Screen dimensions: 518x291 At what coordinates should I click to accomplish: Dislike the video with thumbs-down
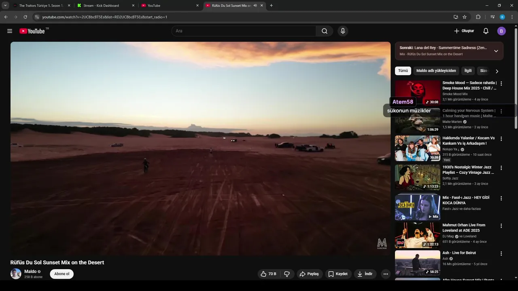[287, 274]
